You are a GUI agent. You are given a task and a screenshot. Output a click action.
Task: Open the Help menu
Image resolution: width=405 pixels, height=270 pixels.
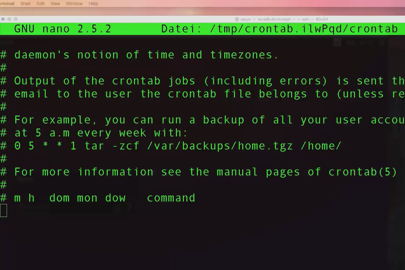[93, 4]
